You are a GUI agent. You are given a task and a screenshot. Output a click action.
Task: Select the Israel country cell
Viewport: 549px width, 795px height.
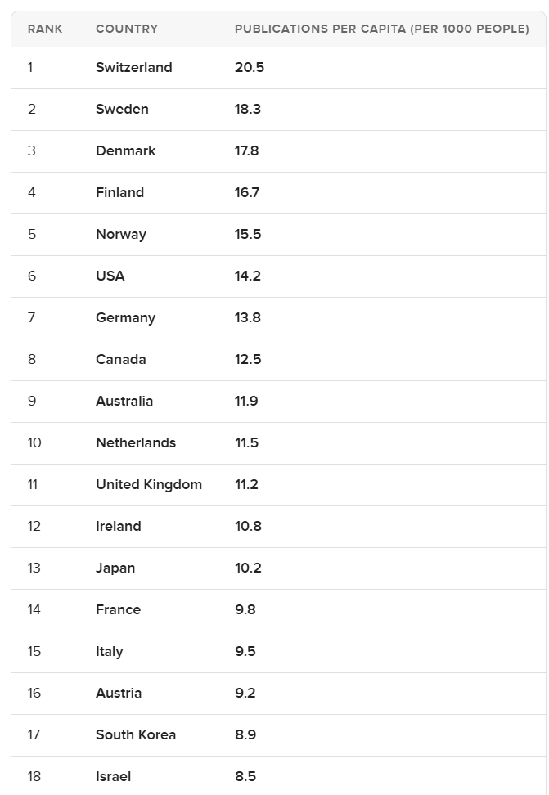coord(113,776)
